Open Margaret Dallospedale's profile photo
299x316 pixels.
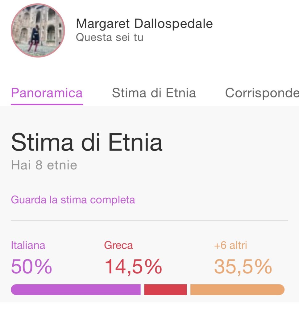[x=38, y=31]
